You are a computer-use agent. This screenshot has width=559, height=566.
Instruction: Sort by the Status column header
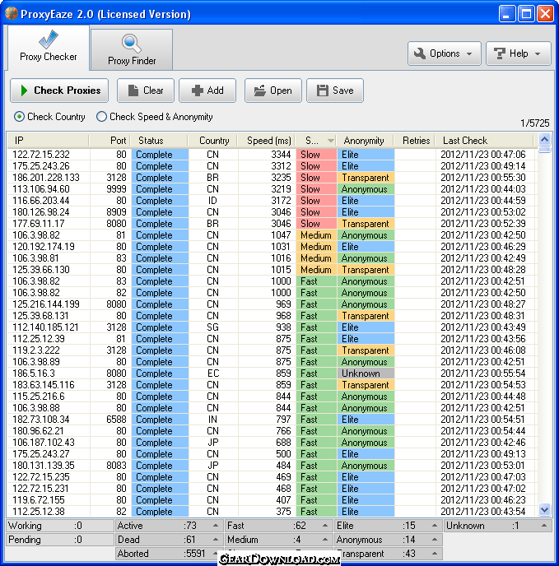tap(159, 141)
